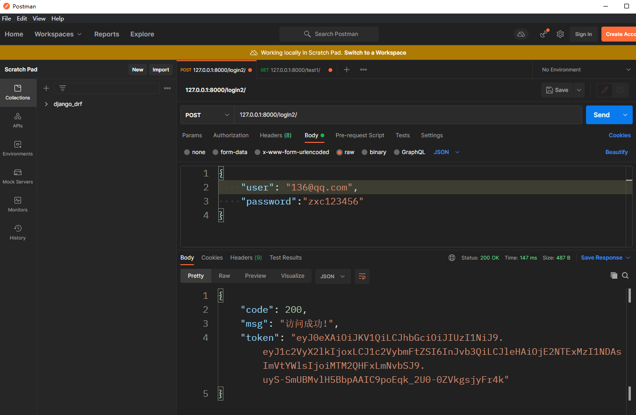636x415 pixels.
Task: Click Switch to a Workspace link
Action: tap(375, 53)
